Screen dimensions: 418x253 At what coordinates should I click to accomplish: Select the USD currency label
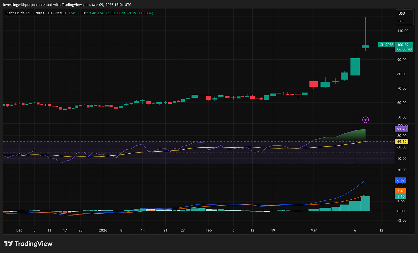click(x=402, y=13)
